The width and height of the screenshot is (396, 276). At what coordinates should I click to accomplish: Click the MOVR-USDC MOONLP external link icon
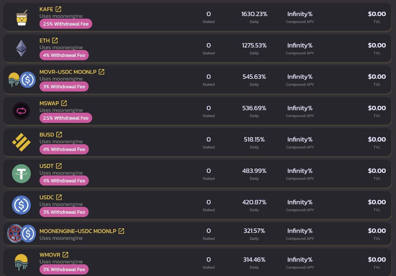coord(102,72)
